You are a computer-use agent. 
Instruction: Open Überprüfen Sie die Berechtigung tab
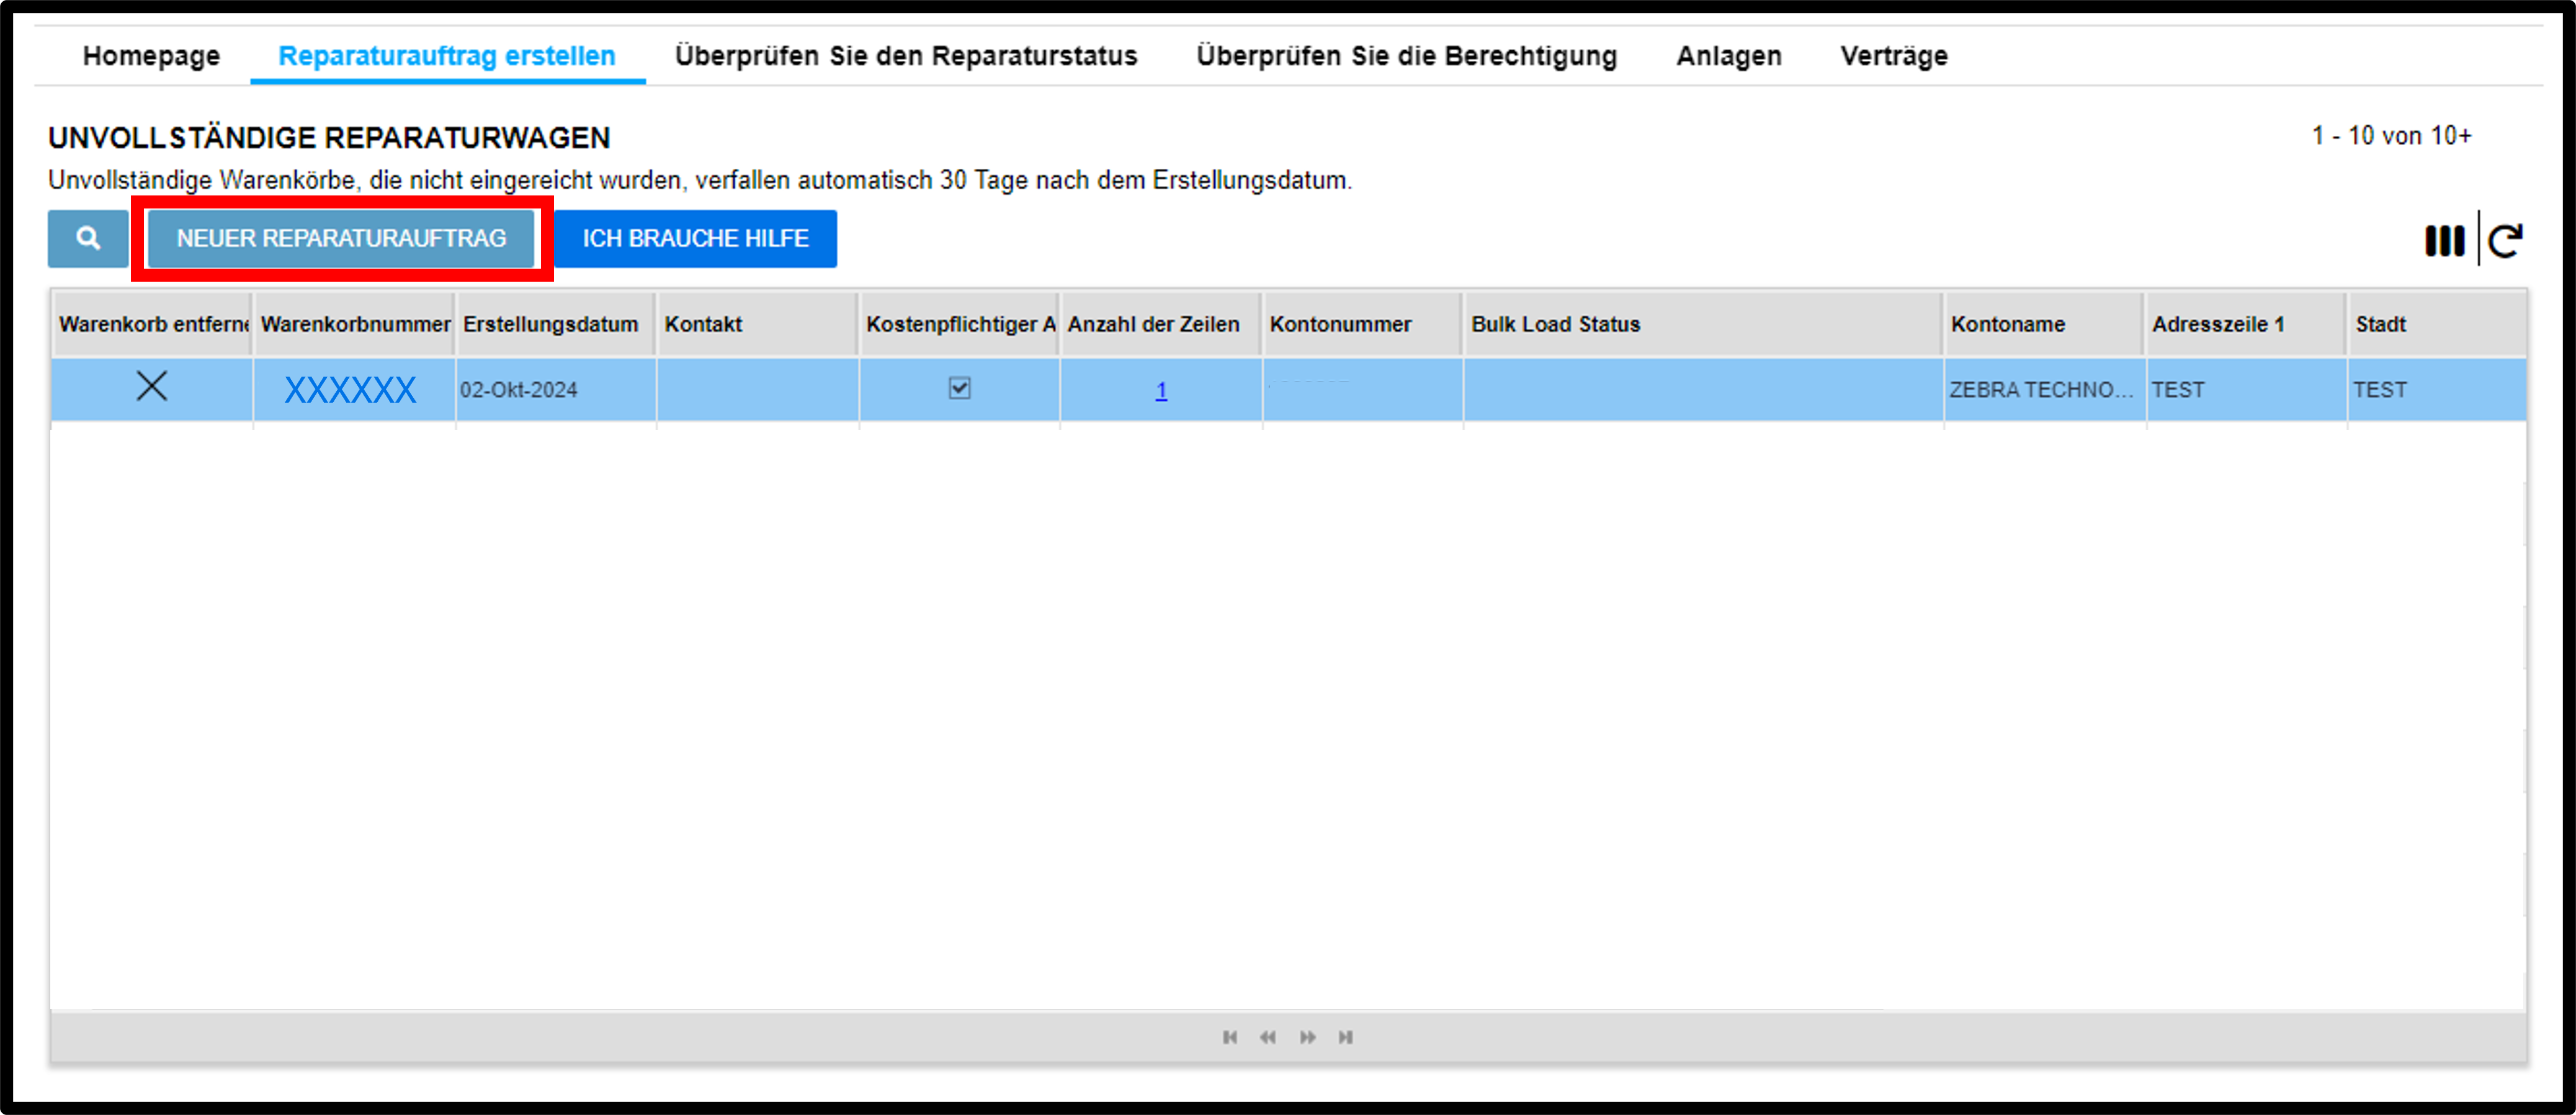(x=1407, y=56)
